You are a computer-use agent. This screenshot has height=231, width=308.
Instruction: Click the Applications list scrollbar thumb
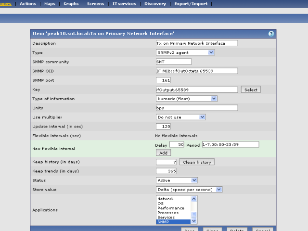pyautogui.click(x=194, y=214)
